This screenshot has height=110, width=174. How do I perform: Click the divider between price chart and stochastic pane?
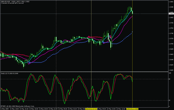point(84,72)
